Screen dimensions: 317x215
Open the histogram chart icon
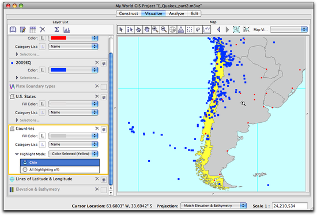[66, 30]
